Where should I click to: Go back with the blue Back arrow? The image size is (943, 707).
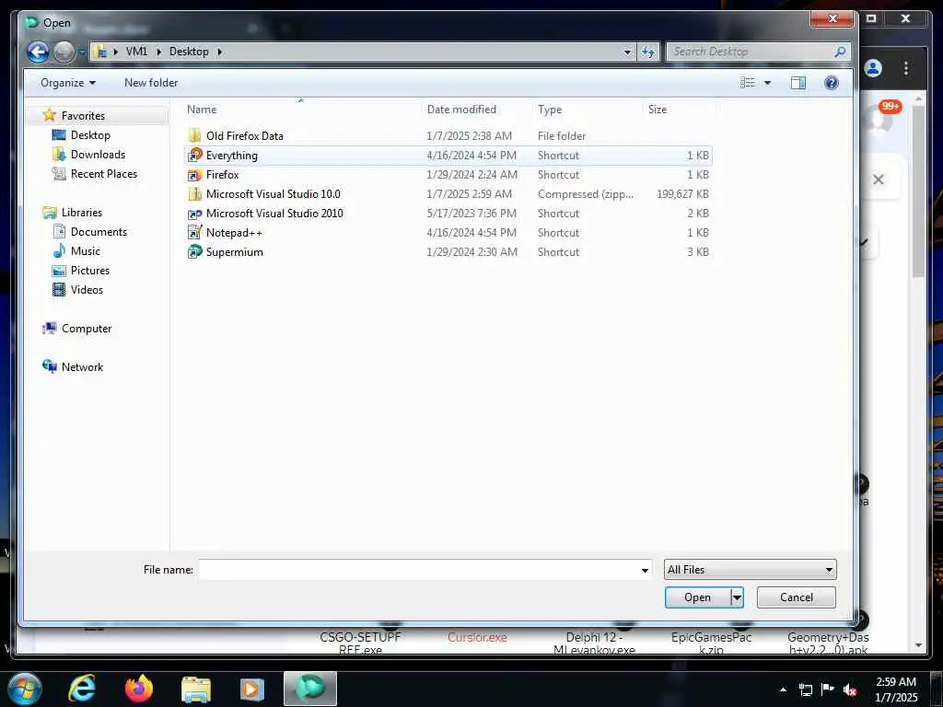tap(38, 52)
